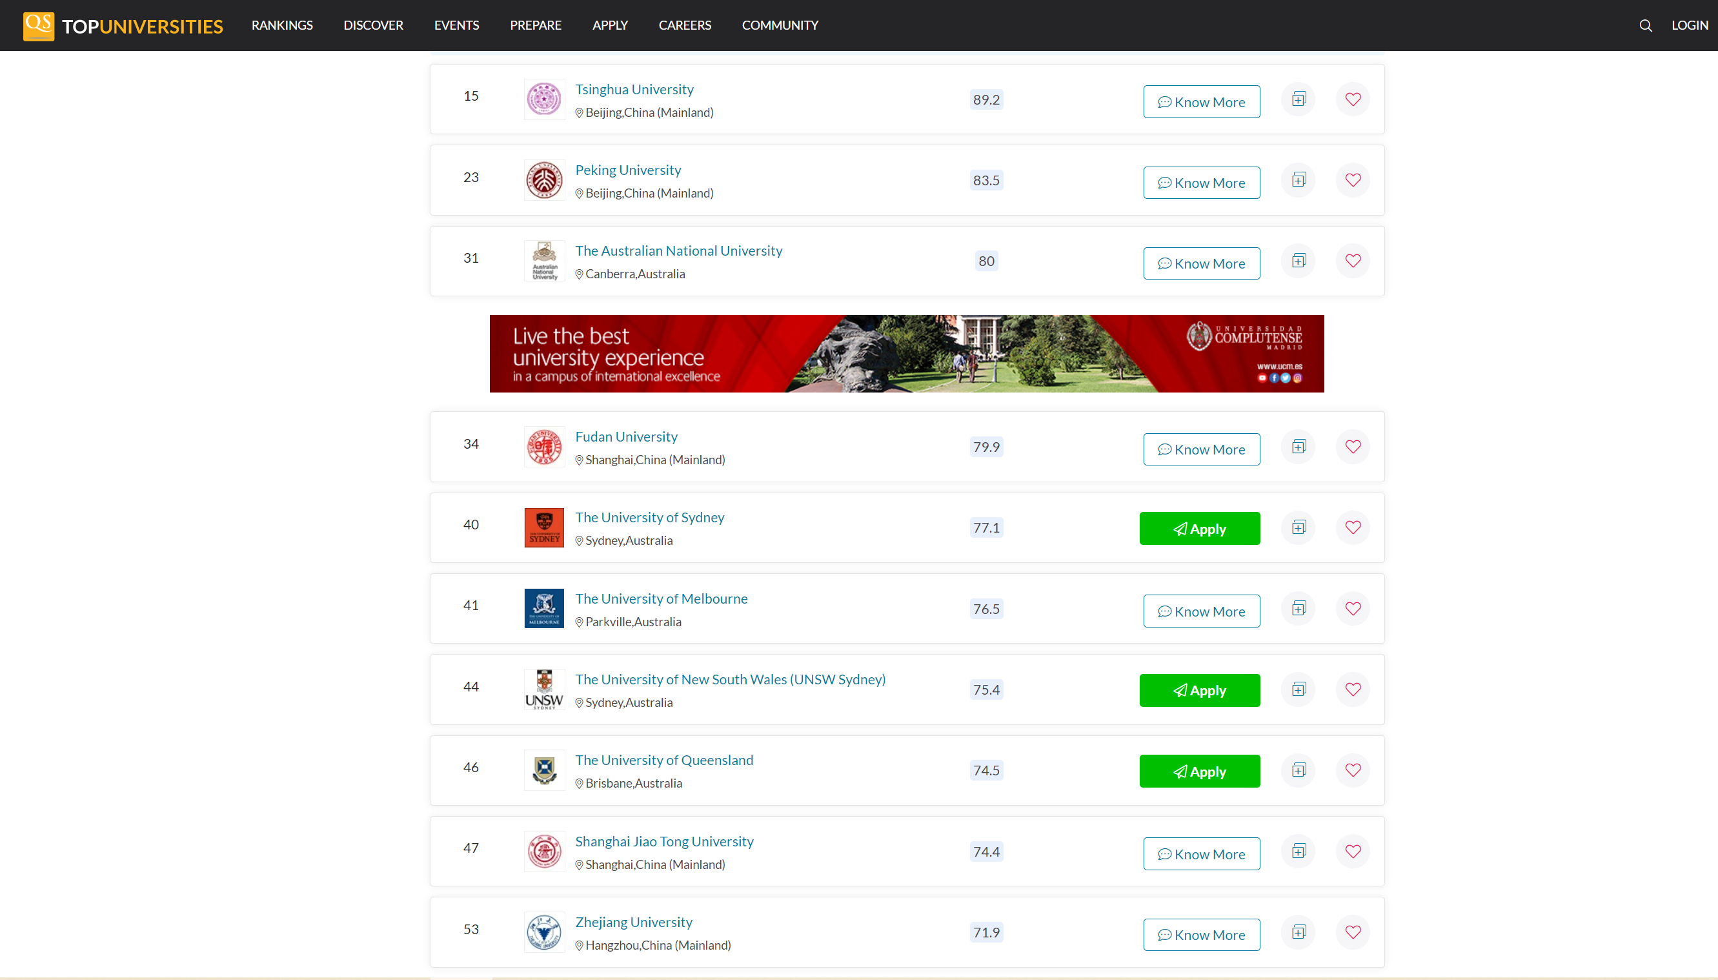Toggle favorite heart for Fudan University
Image resolution: width=1718 pixels, height=980 pixels.
point(1353,447)
